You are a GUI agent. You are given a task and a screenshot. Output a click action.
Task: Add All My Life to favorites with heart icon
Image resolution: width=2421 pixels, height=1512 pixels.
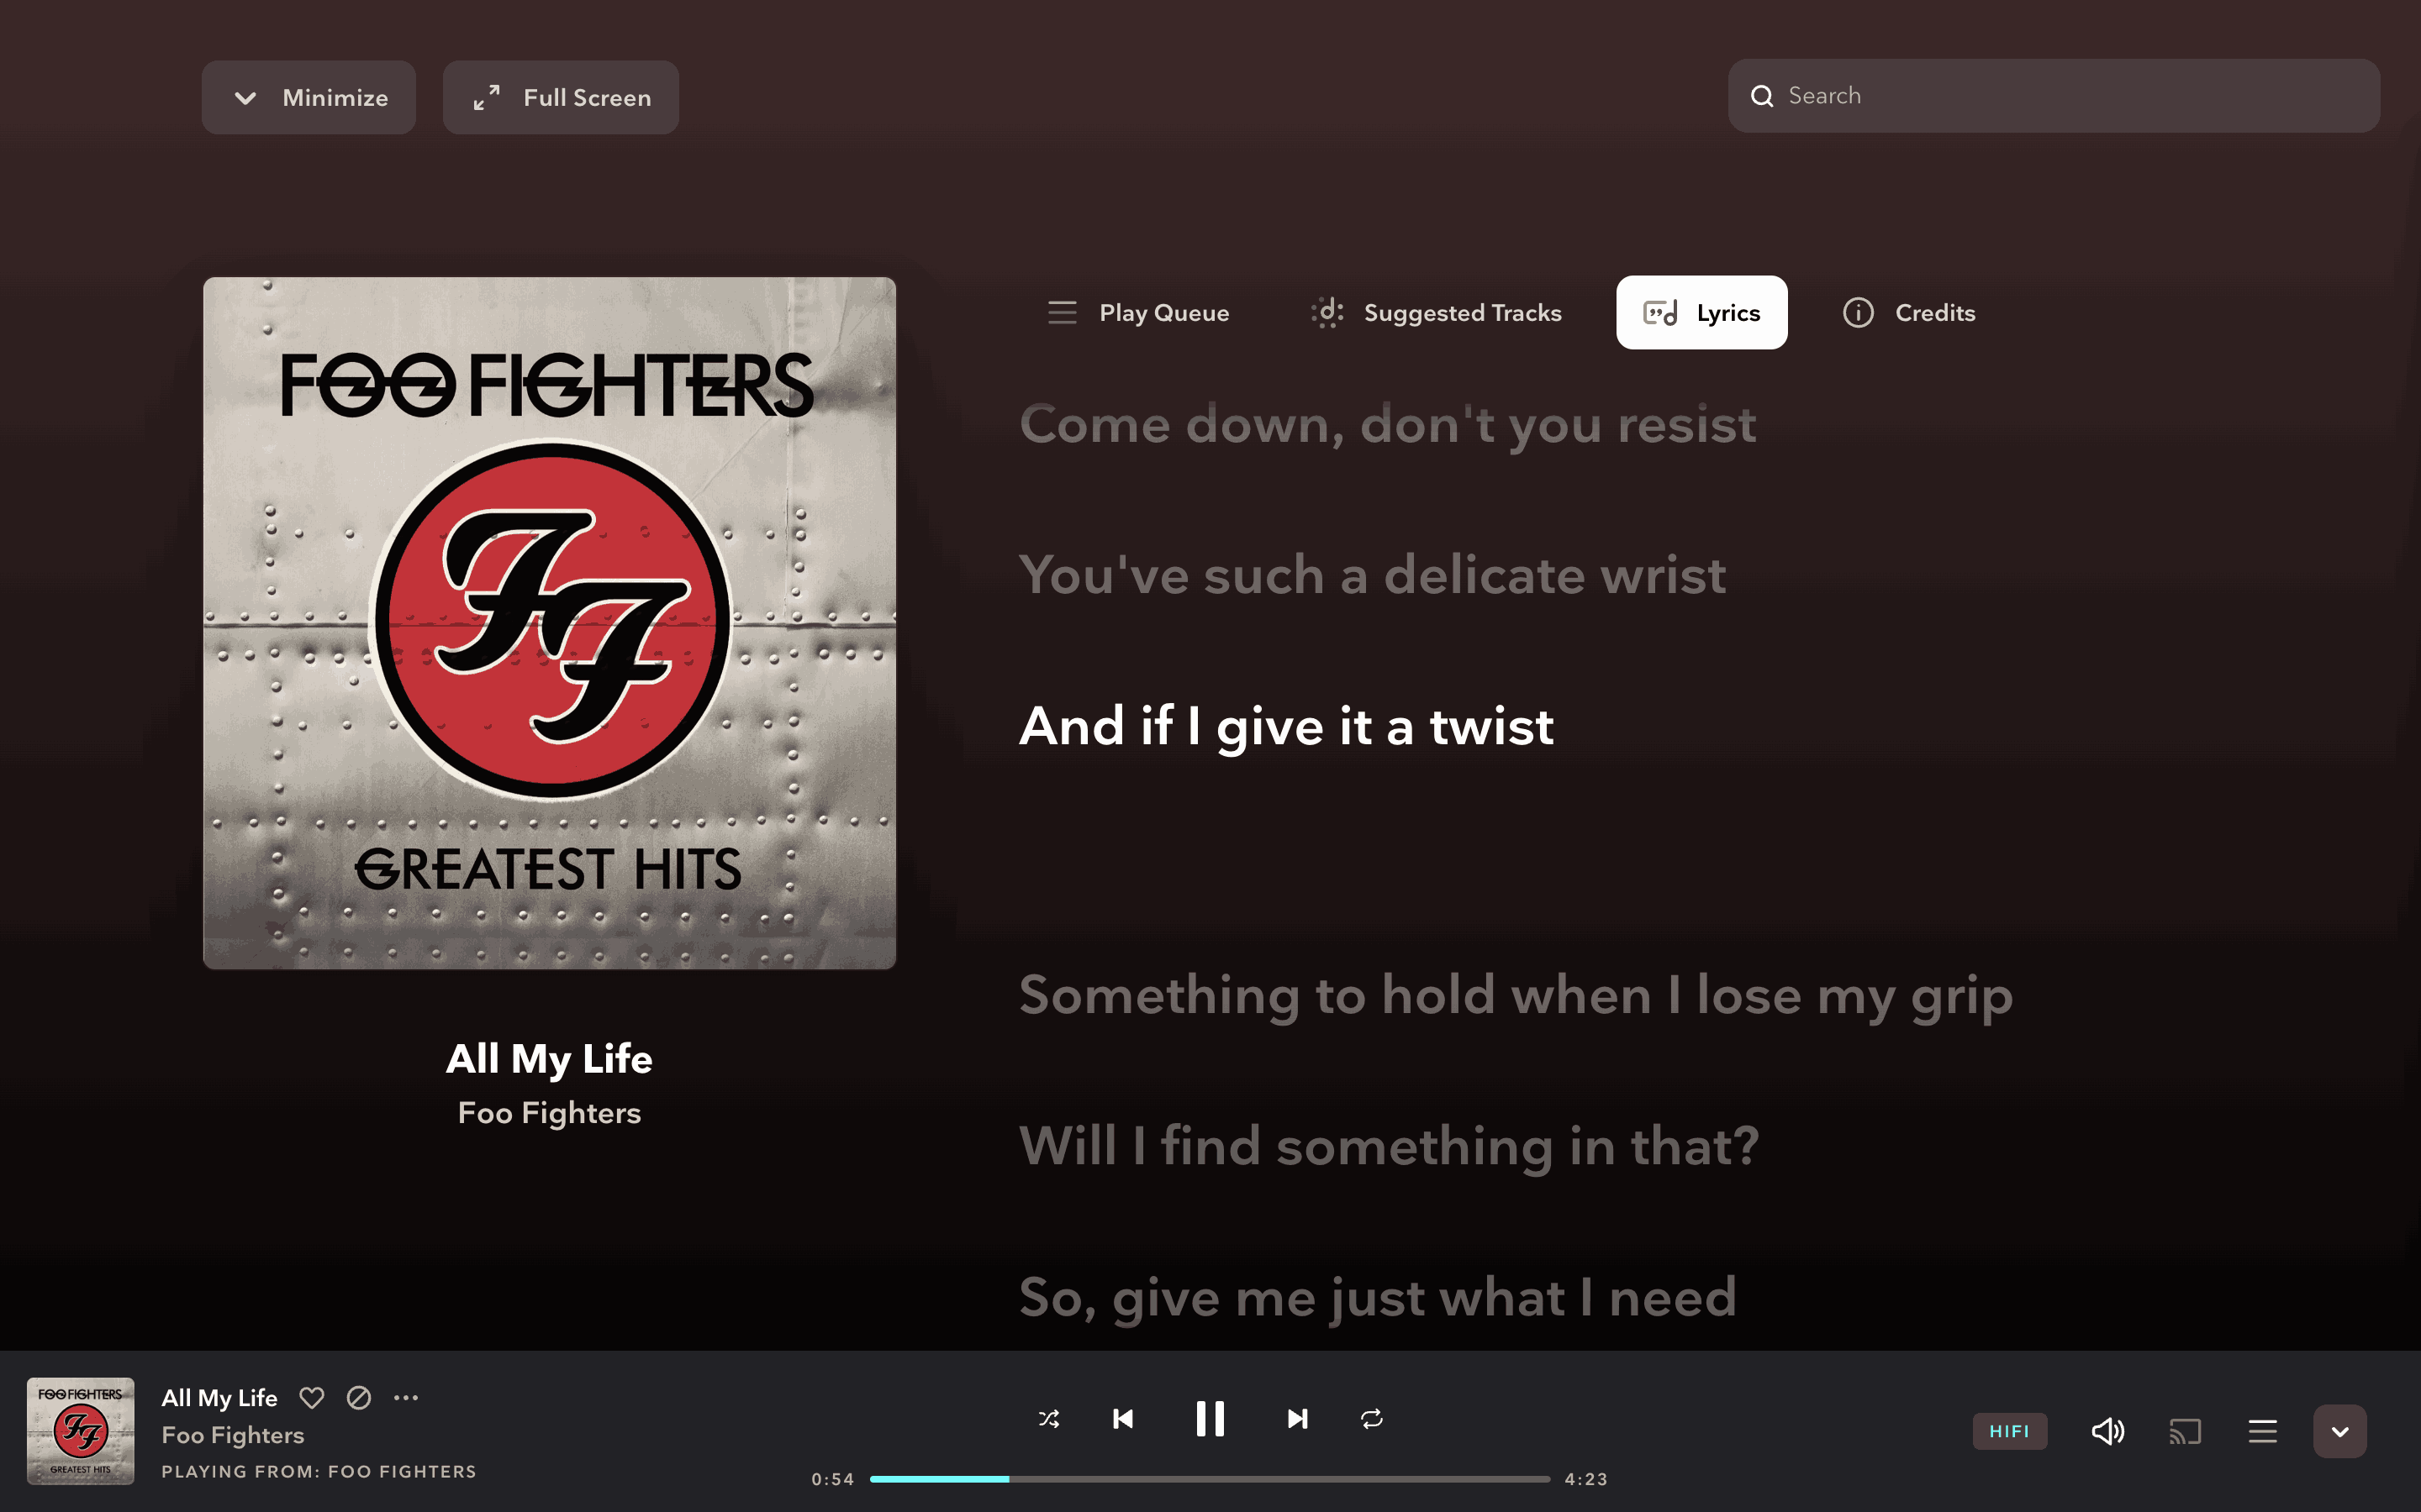coord(311,1398)
